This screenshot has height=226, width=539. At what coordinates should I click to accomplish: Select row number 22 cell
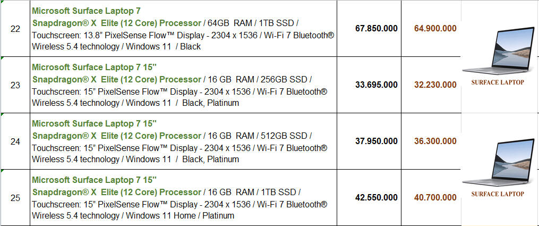click(15, 29)
